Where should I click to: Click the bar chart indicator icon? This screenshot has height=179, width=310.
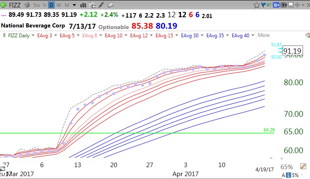coord(83,5)
